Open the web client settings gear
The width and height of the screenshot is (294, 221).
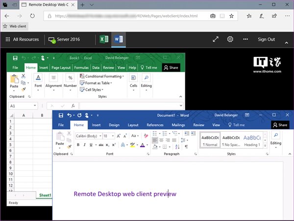tap(230, 39)
